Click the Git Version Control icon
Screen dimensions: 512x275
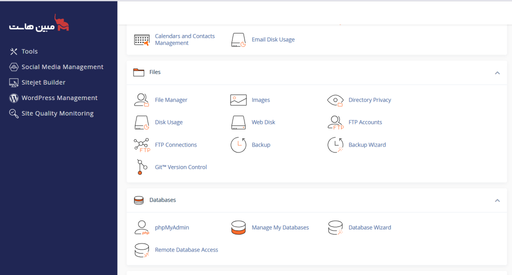141,167
